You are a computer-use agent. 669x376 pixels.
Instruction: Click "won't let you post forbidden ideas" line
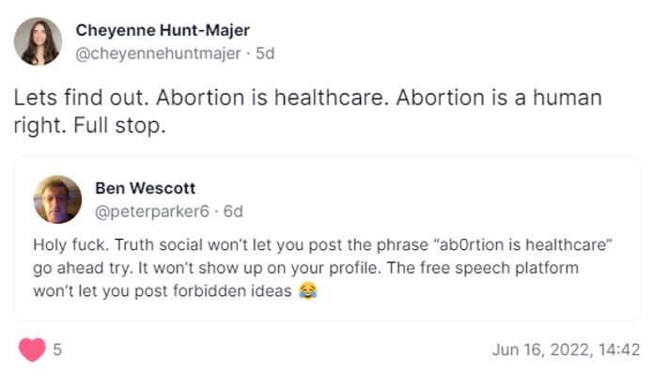[163, 291]
